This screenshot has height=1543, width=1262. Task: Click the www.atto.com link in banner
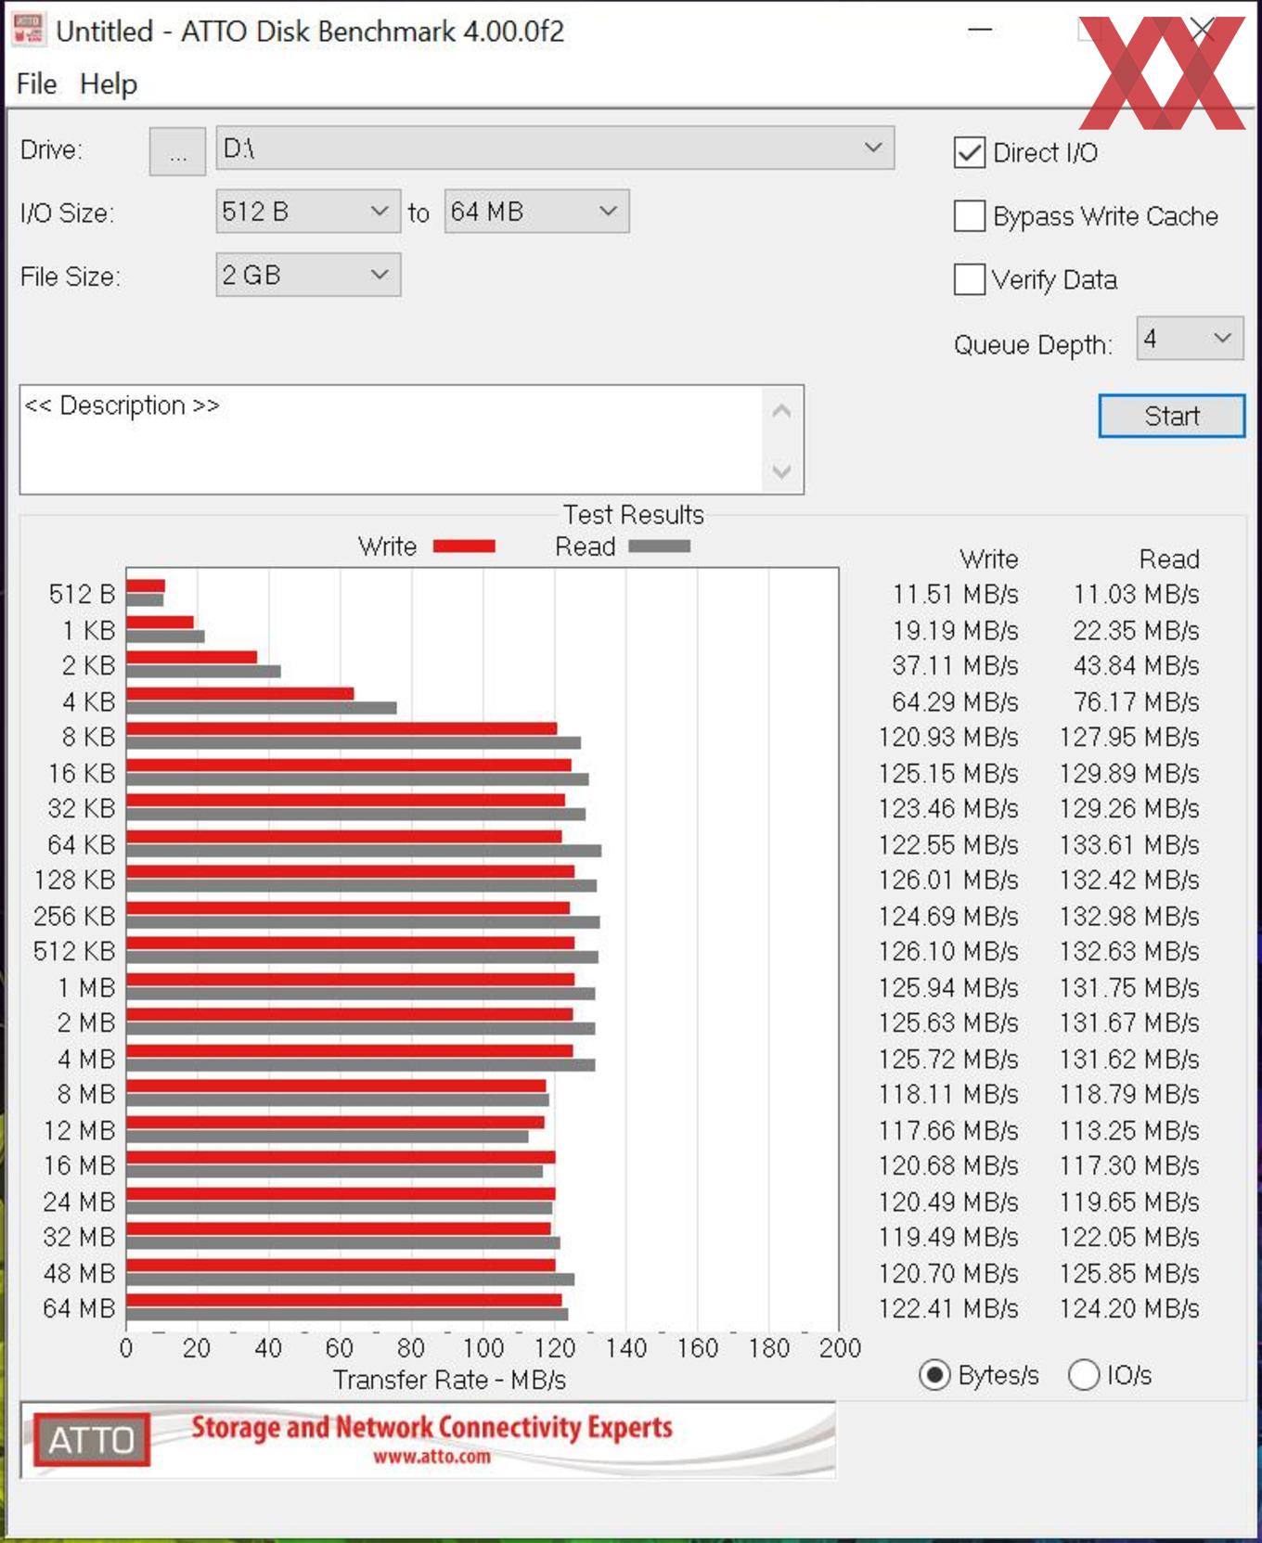[431, 1457]
